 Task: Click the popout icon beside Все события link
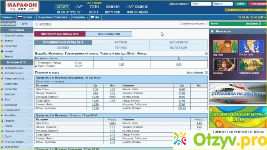tap(206, 73)
